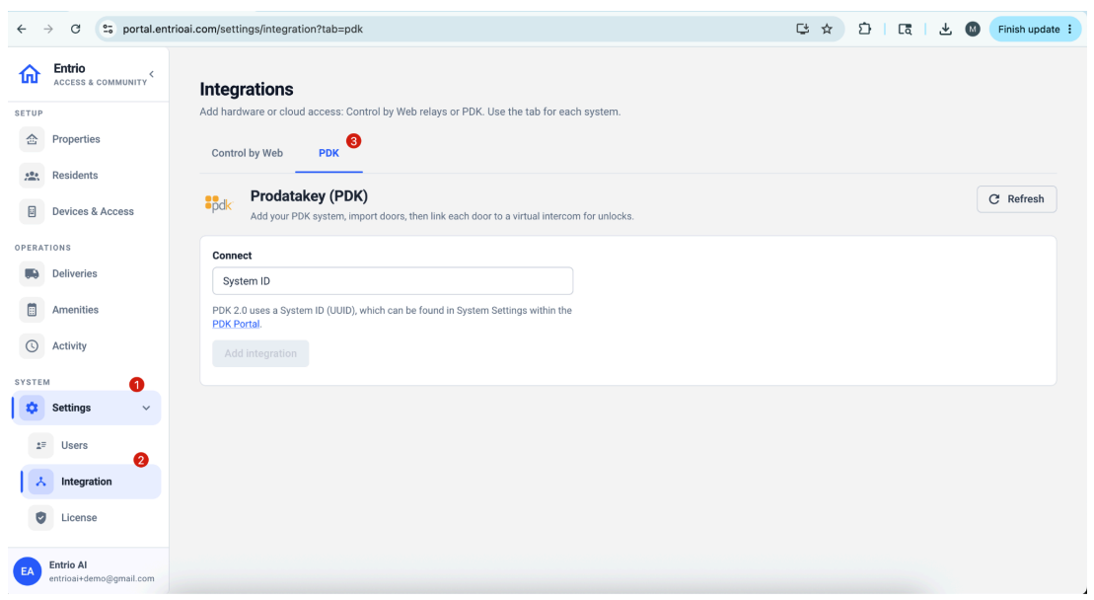
Task: Click the Properties building icon
Action: click(x=33, y=139)
